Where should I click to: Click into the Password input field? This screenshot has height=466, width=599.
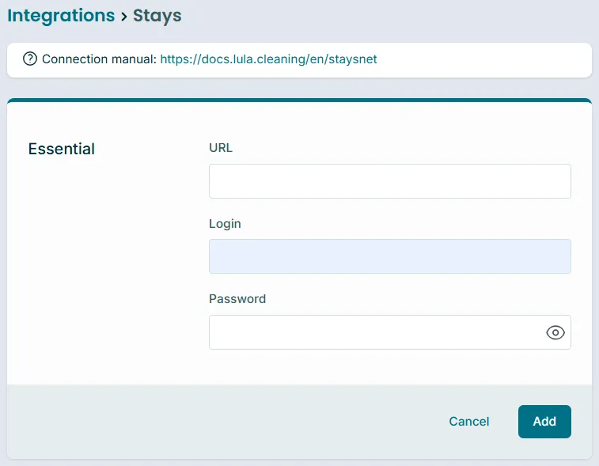tap(389, 332)
